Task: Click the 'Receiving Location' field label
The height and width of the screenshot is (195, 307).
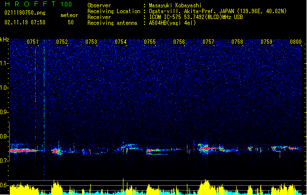Action: click(x=114, y=11)
